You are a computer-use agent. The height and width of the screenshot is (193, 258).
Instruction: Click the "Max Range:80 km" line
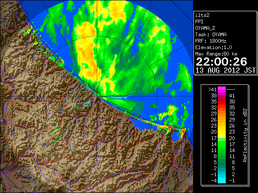(216, 54)
